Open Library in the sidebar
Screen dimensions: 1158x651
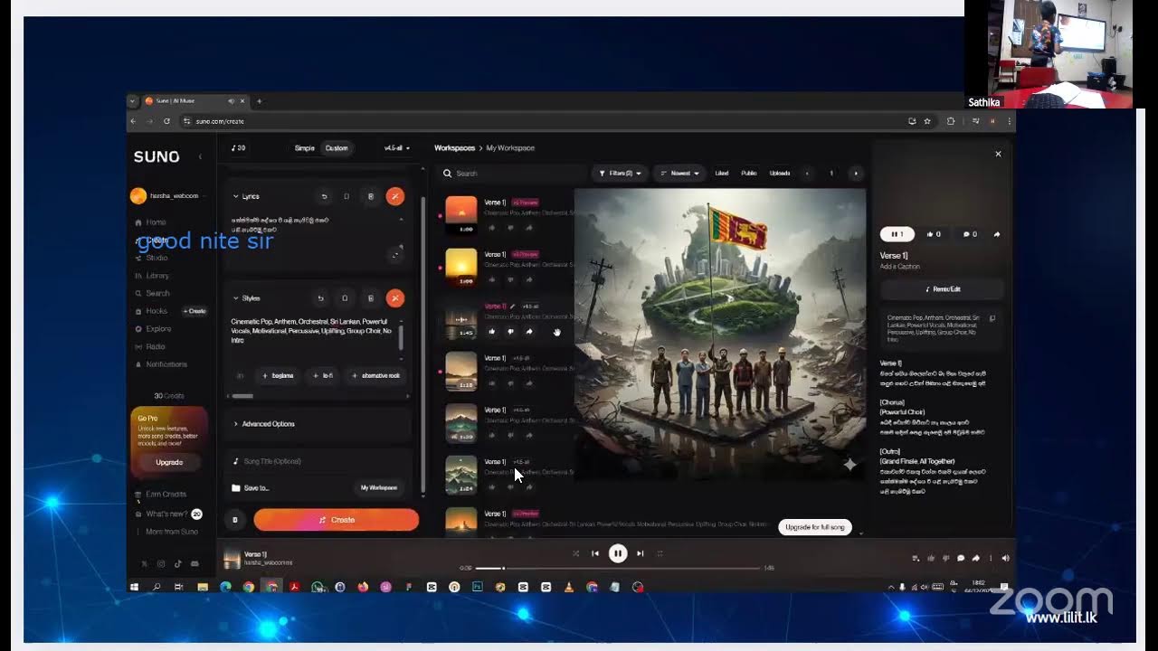151,276
